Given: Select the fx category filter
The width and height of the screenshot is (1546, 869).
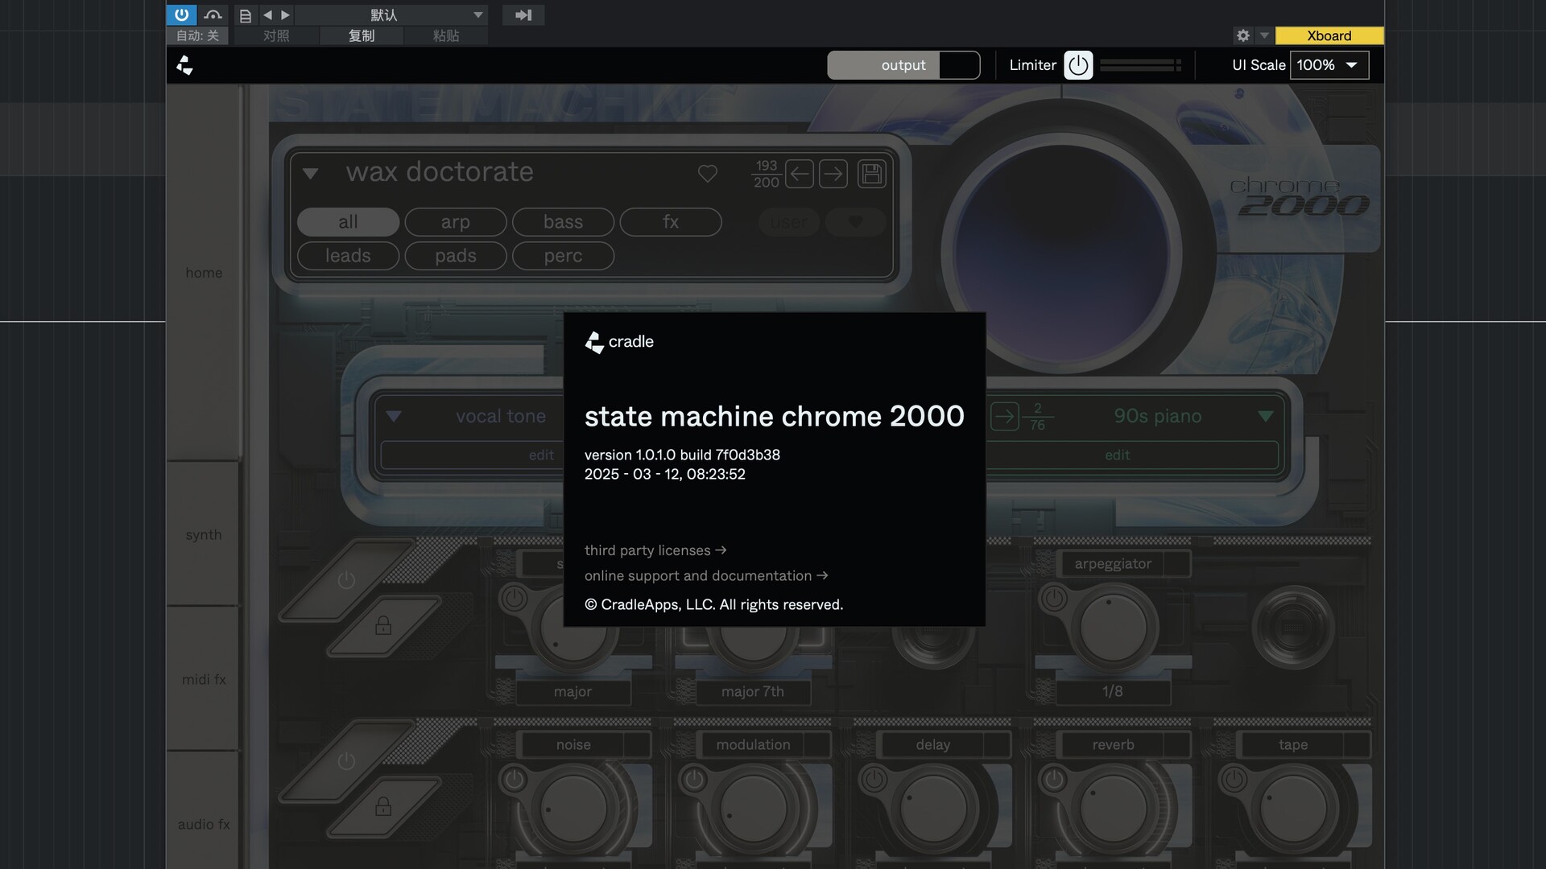Looking at the screenshot, I should pyautogui.click(x=671, y=222).
